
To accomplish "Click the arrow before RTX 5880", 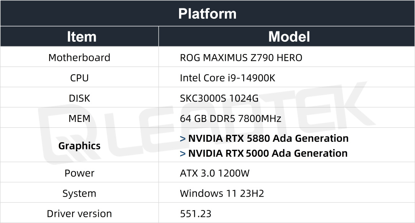I will (x=183, y=139).
